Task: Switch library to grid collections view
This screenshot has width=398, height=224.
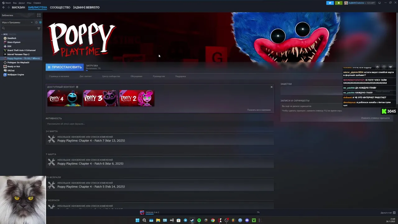Action: pyautogui.click(x=39, y=15)
